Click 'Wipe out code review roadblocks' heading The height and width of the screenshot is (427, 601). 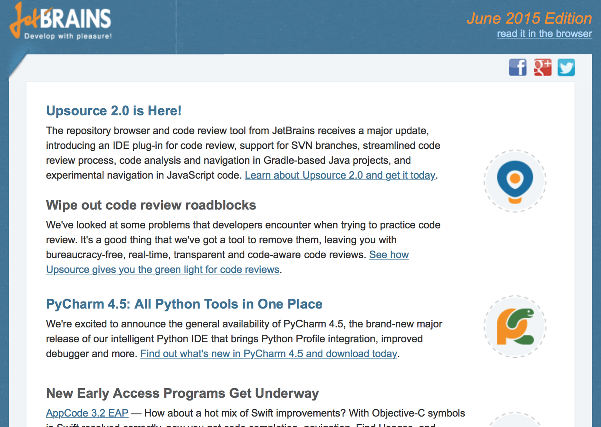coord(151,205)
